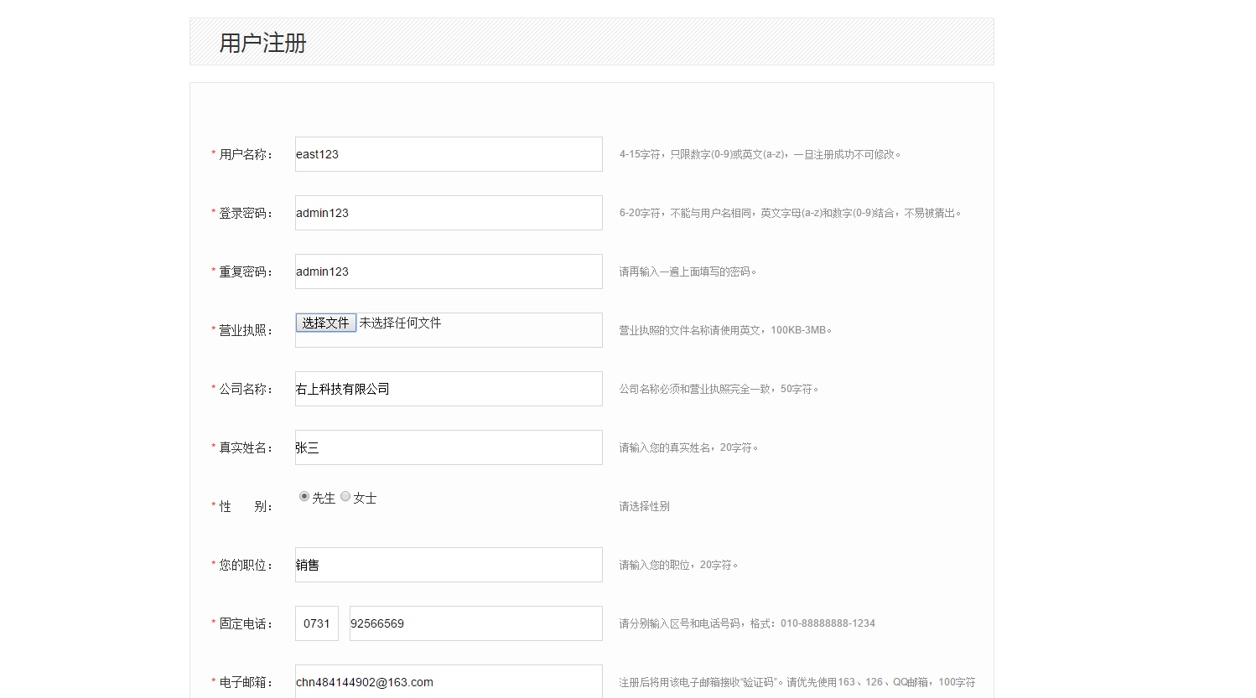This screenshot has width=1256, height=698.
Task: Select the 女士 radio button
Action: tap(345, 497)
